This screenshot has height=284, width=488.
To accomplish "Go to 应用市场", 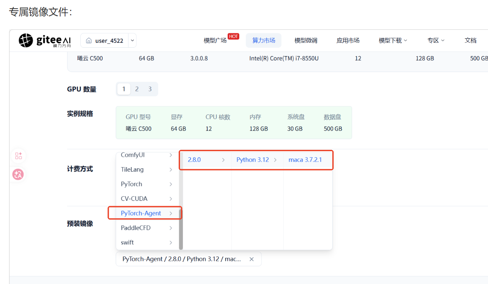I will (x=348, y=40).
